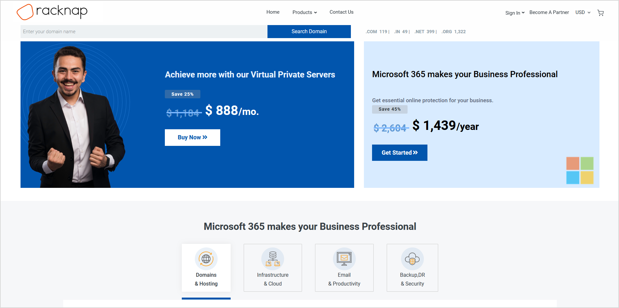Expand the USD currency selector

point(583,12)
